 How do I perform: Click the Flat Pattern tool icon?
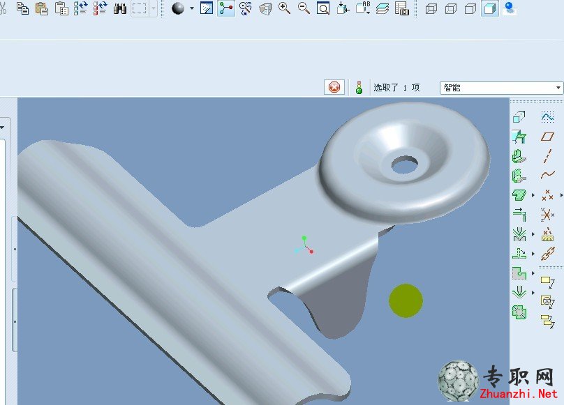(x=519, y=312)
